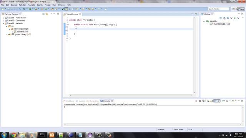Collapse the src folder node

tap(7, 26)
